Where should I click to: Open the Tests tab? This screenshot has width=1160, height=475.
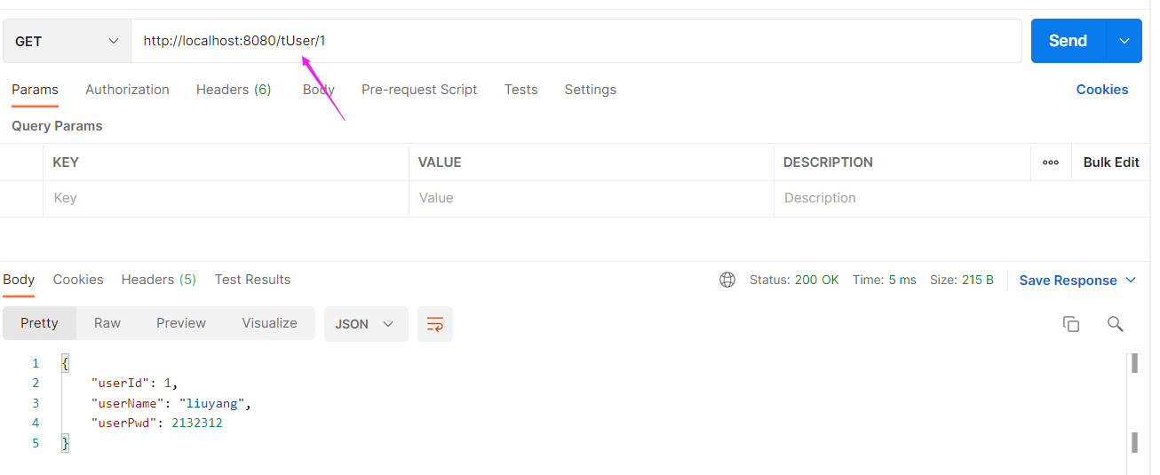pos(520,90)
